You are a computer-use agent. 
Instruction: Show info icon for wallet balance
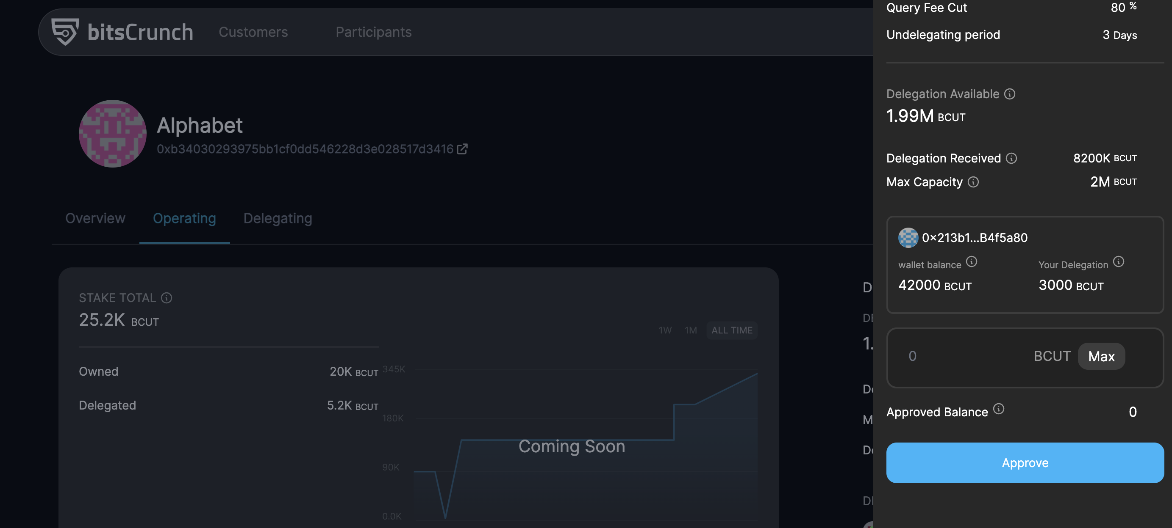point(971,262)
